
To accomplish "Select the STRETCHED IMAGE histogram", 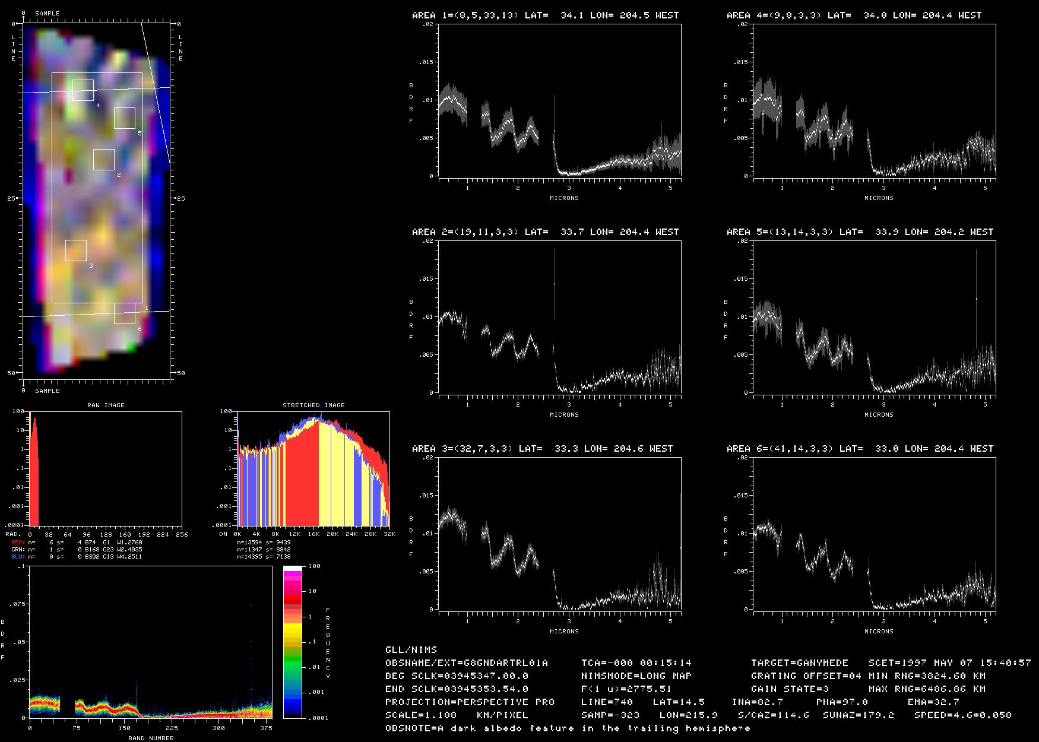I will click(x=313, y=469).
